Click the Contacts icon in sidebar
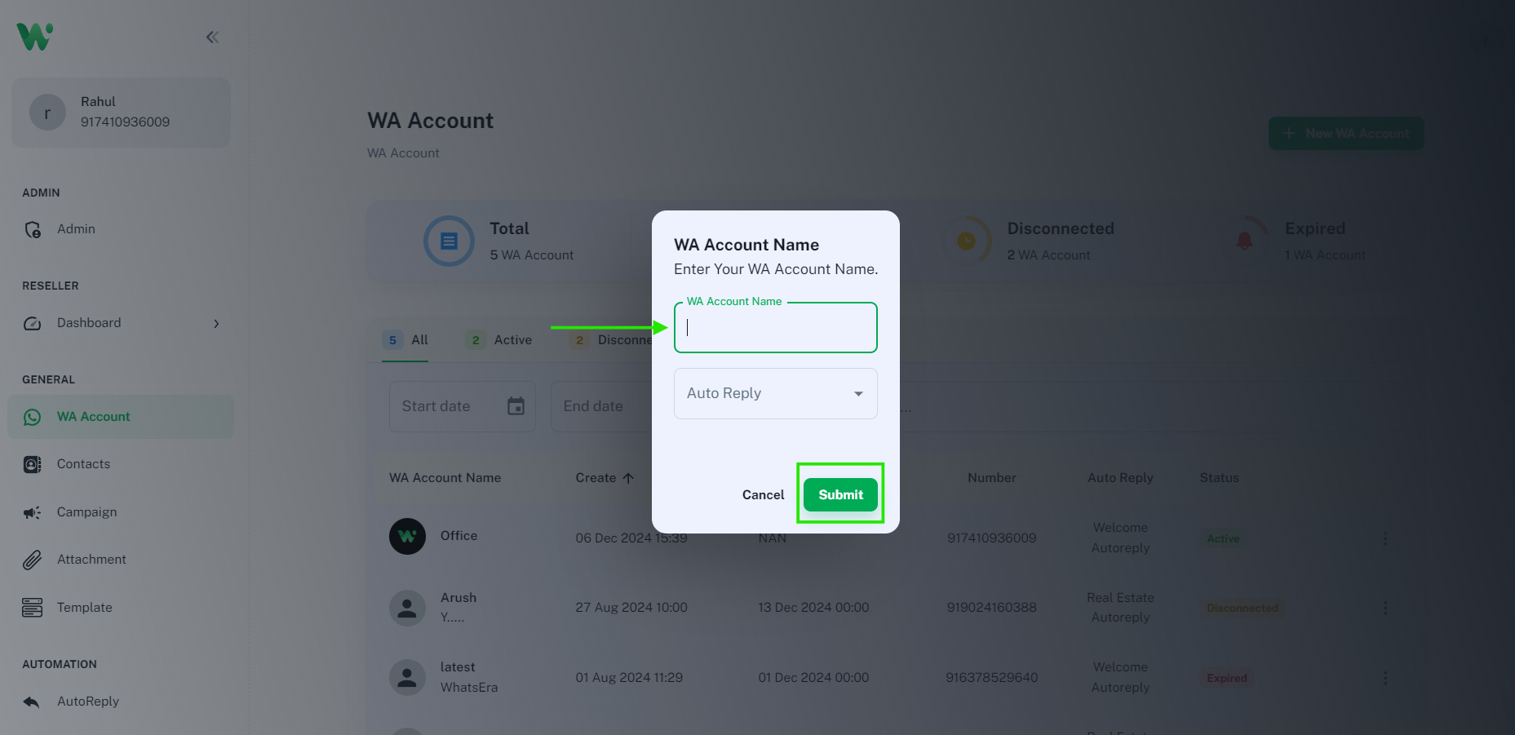 [x=33, y=464]
